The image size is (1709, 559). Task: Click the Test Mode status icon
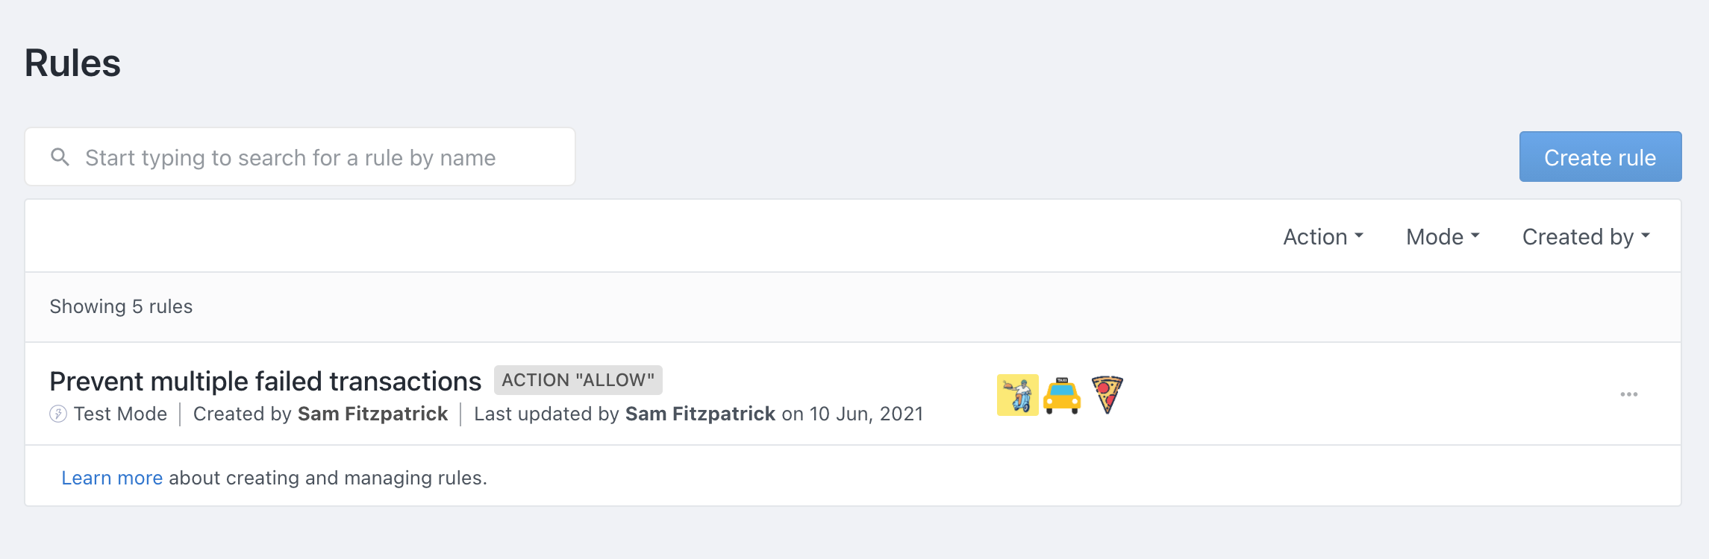58,414
